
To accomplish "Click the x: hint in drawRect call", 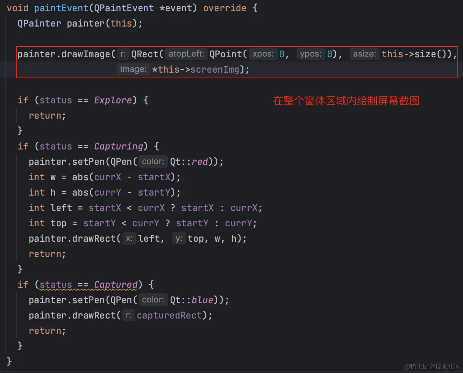I will coord(129,239).
